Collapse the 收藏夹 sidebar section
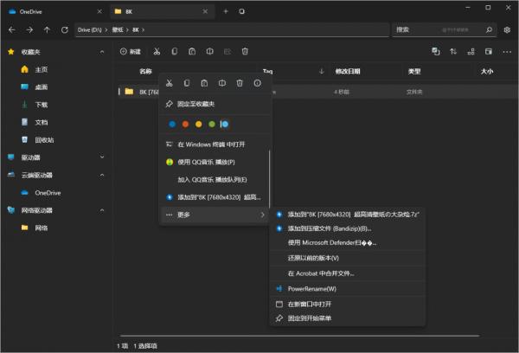 pyautogui.click(x=102, y=52)
